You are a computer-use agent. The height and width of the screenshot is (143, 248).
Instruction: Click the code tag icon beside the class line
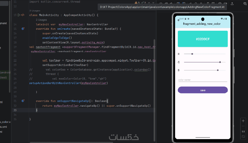click(x=23, y=15)
